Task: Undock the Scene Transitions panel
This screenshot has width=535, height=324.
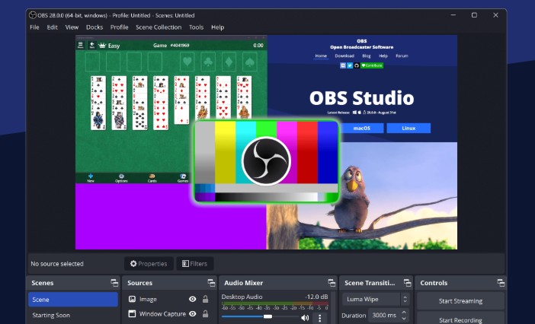Action: coord(408,283)
